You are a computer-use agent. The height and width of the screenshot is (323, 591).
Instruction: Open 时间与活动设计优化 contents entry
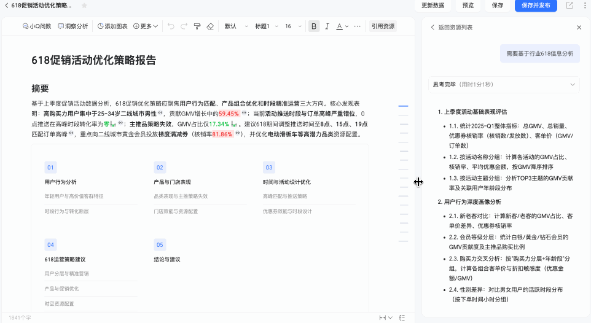point(287,182)
